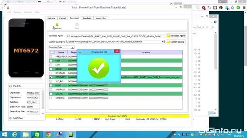Click the Download Flash 100% progress bar
The width and height of the screenshot is (247, 138).
(x=117, y=116)
